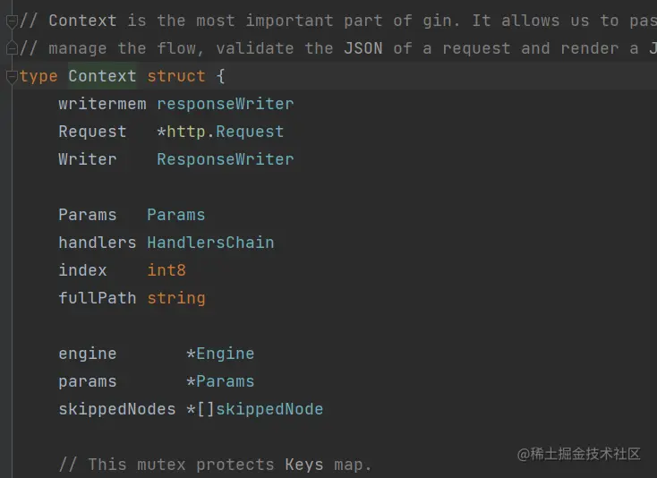Image resolution: width=657 pixels, height=478 pixels.
Task: Place the cursor on the fullPath field
Action: [97, 298]
